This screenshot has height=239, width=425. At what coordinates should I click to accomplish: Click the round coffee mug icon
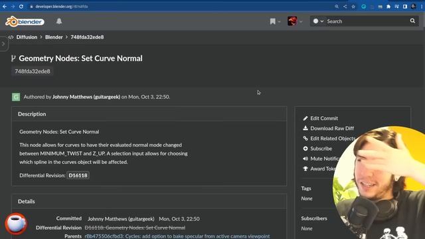click(x=16, y=224)
